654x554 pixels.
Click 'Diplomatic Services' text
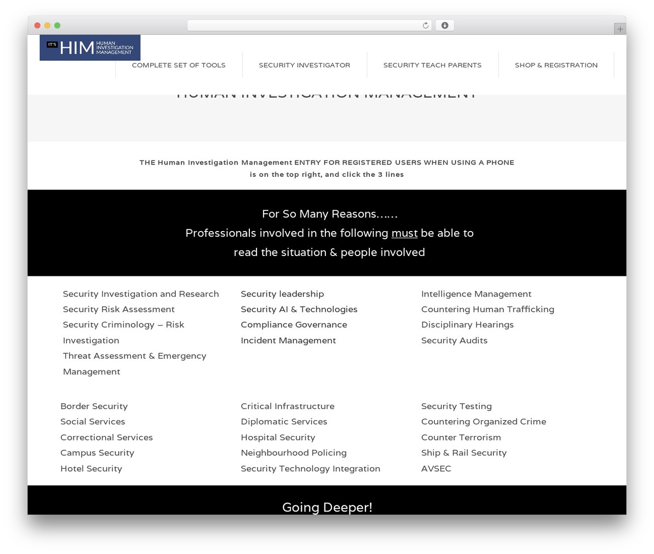pyautogui.click(x=284, y=422)
